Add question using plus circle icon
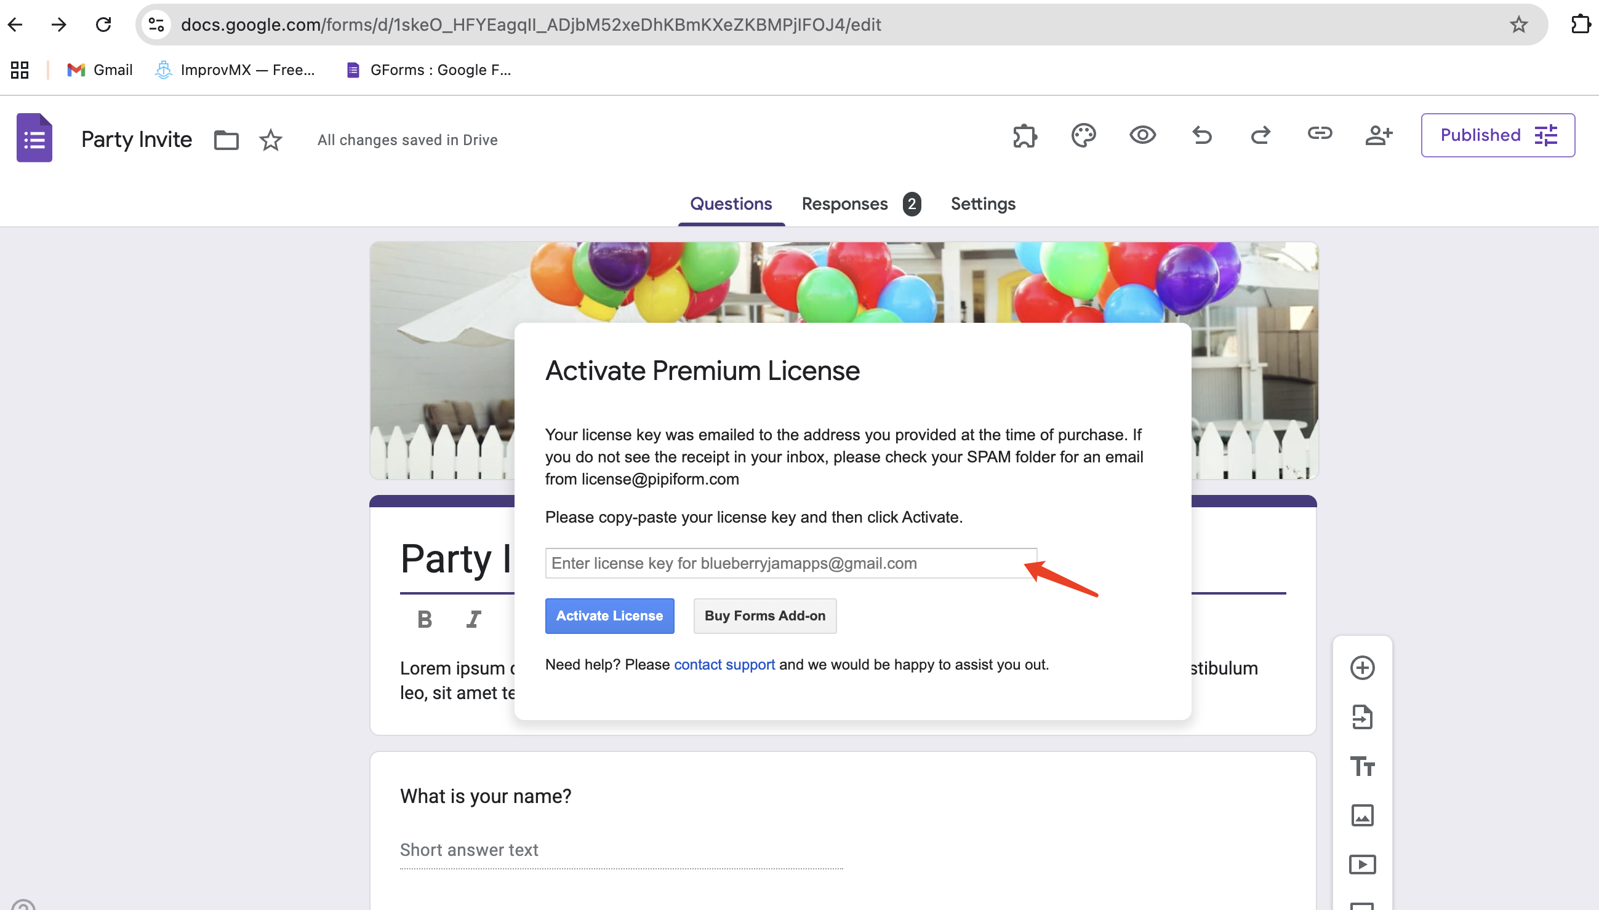Image resolution: width=1599 pixels, height=910 pixels. 1362,668
